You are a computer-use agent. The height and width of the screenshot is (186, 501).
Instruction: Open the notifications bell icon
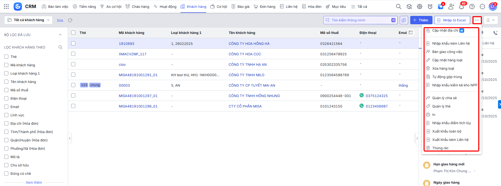pyautogui.click(x=461, y=7)
